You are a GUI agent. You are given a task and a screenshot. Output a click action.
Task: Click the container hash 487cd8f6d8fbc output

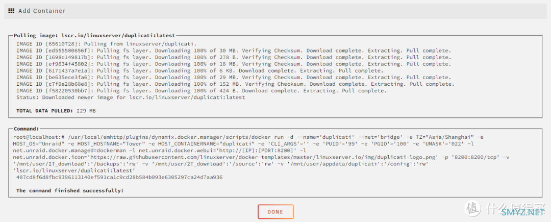[x=119, y=177]
